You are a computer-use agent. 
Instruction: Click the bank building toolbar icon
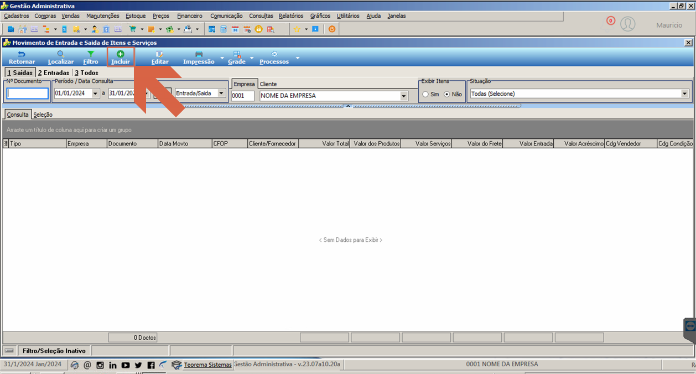106,29
